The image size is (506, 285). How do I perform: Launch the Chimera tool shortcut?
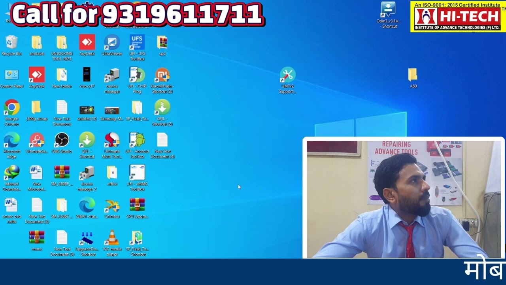coord(112,208)
